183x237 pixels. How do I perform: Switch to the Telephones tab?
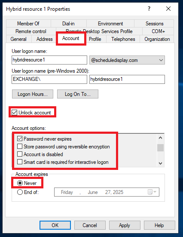pyautogui.click(x=123, y=39)
